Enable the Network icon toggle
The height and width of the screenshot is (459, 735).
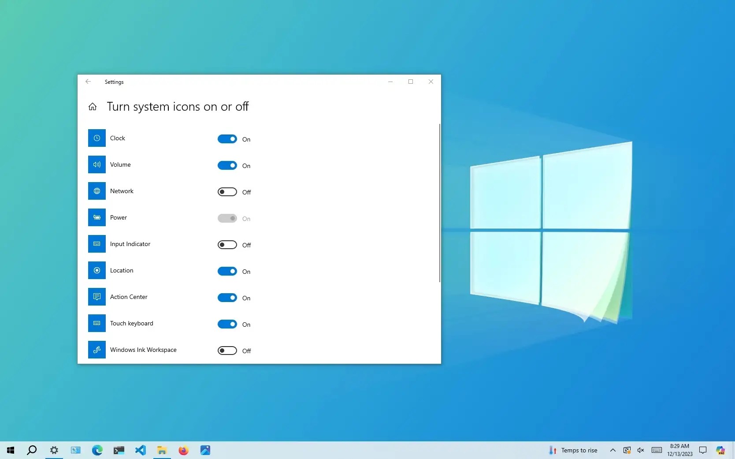click(x=227, y=192)
